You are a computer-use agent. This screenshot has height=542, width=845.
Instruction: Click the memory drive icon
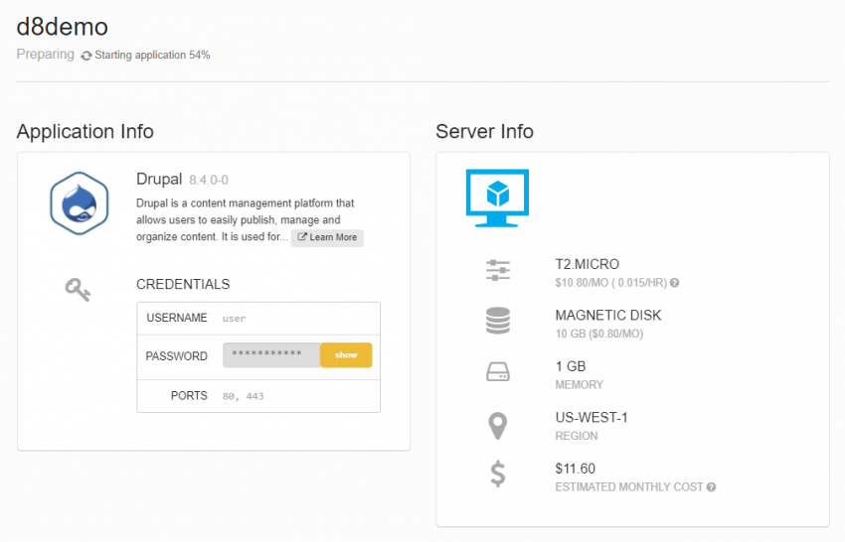click(498, 372)
